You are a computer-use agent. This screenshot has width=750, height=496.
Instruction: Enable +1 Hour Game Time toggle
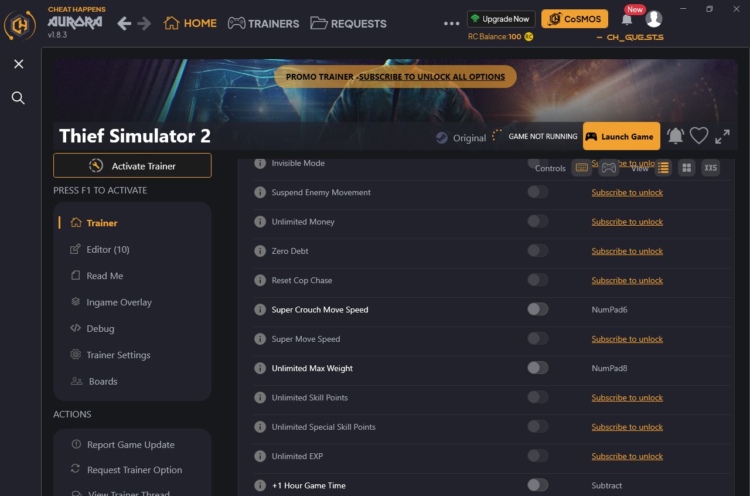point(538,485)
